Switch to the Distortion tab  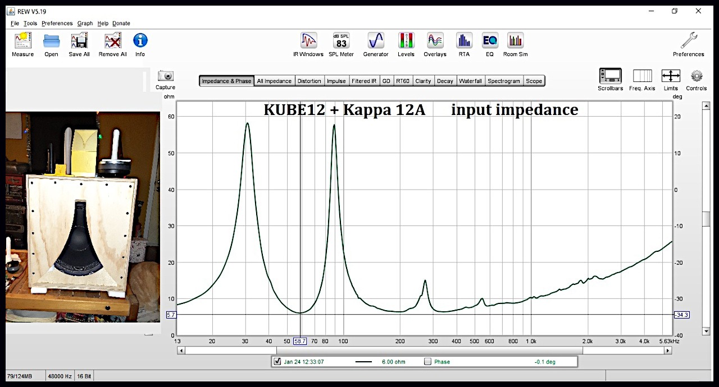pos(309,81)
